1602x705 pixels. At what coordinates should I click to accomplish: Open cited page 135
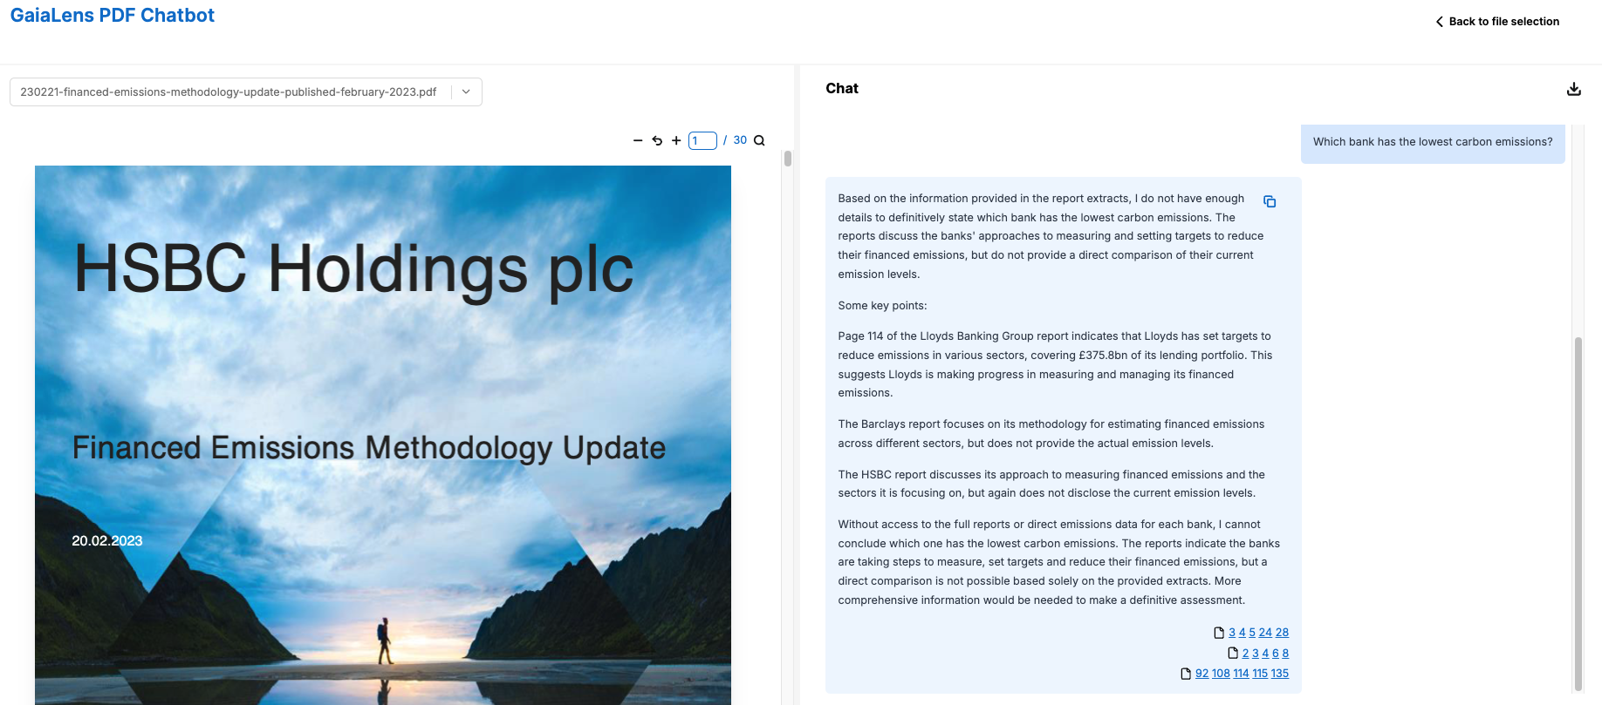click(x=1280, y=674)
